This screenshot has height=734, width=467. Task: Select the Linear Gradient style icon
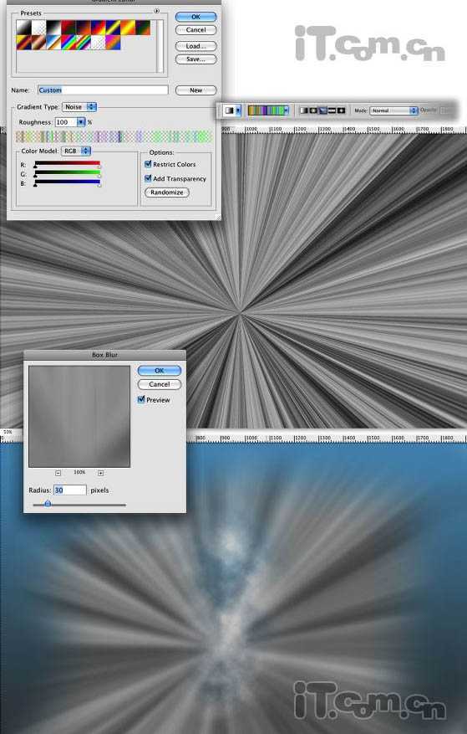pos(304,111)
